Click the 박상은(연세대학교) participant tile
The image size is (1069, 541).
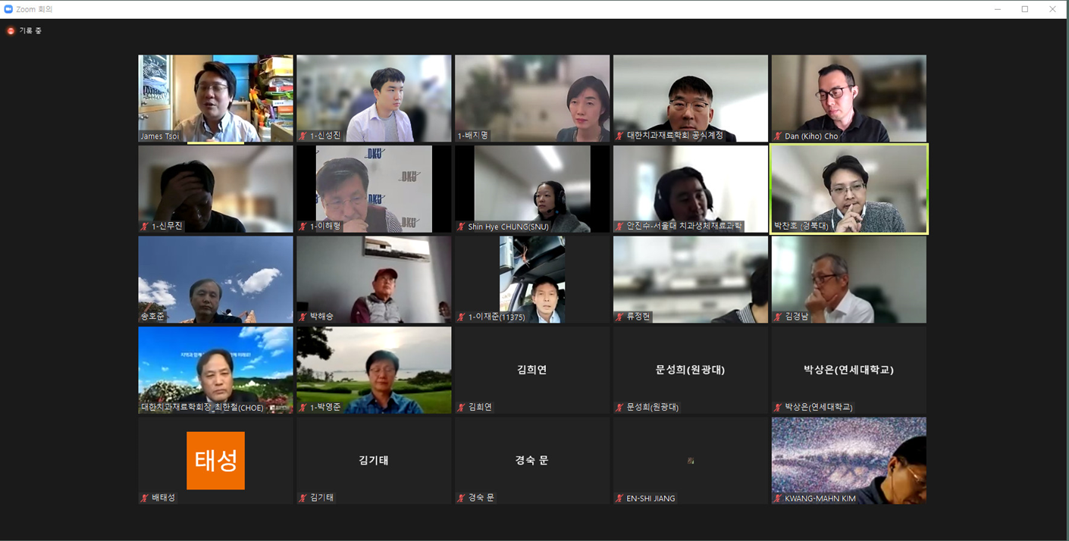(x=848, y=369)
